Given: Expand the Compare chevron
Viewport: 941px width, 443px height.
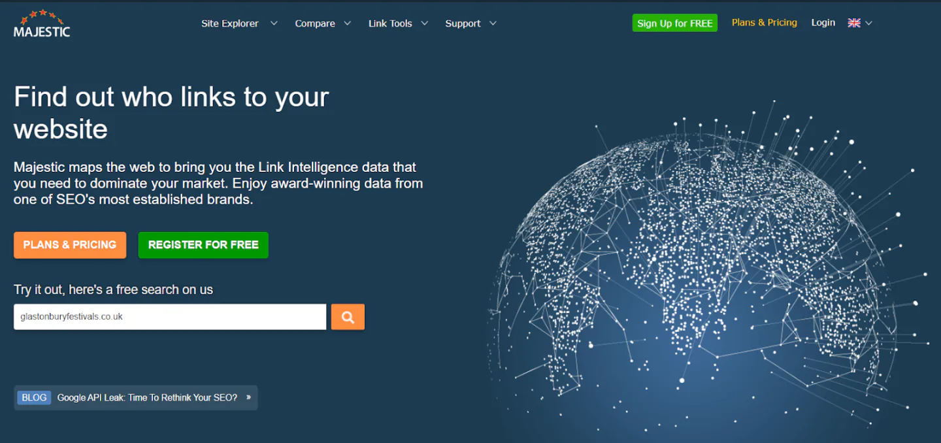Looking at the screenshot, I should tap(348, 24).
